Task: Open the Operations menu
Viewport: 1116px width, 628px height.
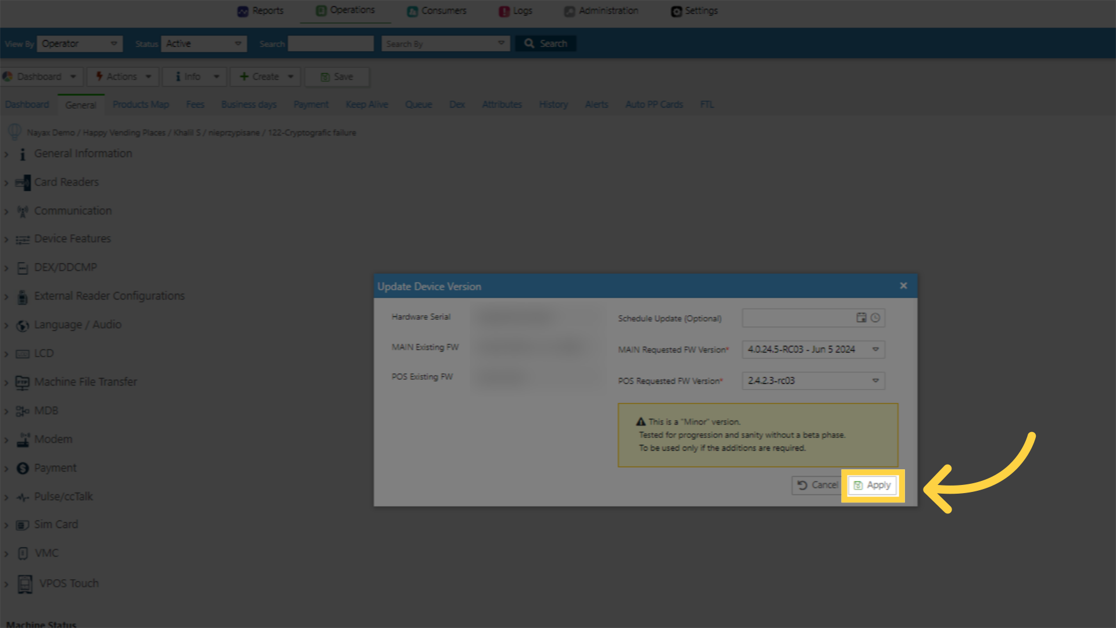Action: pos(345,10)
